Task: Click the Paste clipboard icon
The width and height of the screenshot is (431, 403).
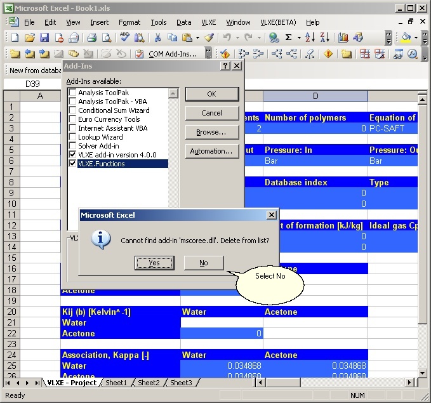Action: point(187,37)
